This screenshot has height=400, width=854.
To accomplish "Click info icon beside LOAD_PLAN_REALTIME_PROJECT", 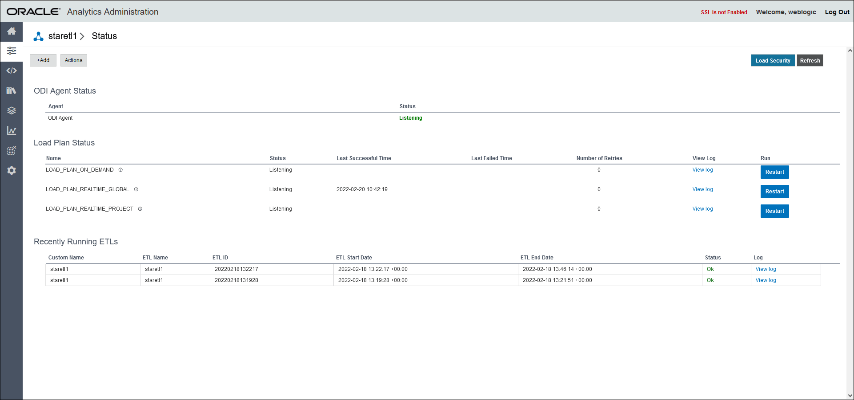I will click(140, 209).
